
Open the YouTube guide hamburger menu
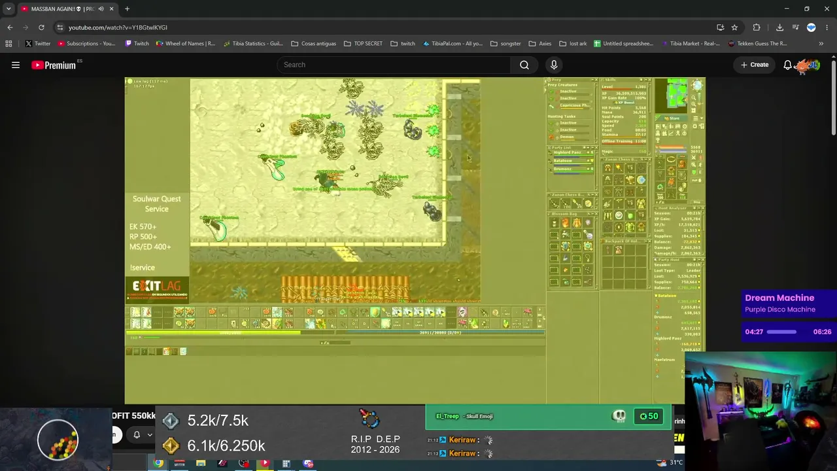(16, 65)
